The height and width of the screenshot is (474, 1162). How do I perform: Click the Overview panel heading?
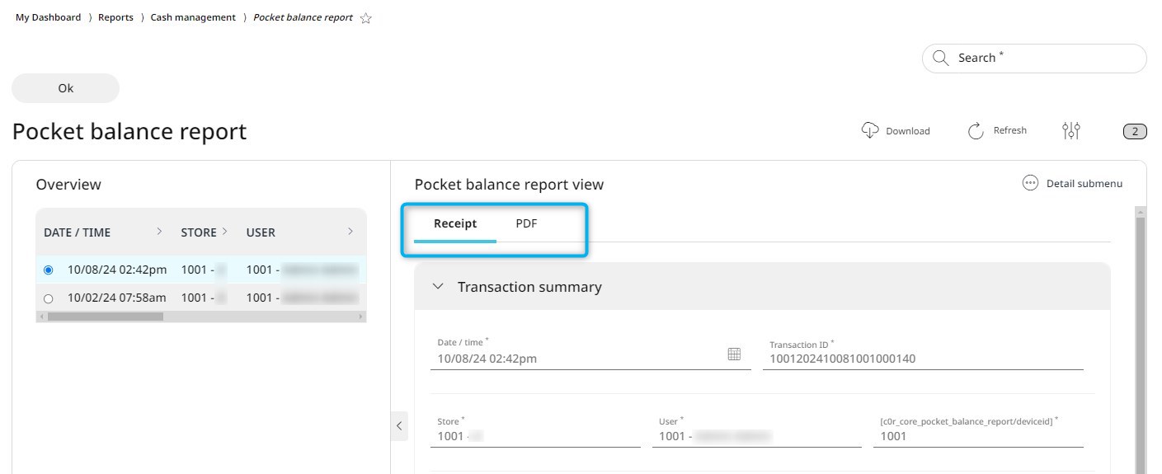[x=68, y=185]
